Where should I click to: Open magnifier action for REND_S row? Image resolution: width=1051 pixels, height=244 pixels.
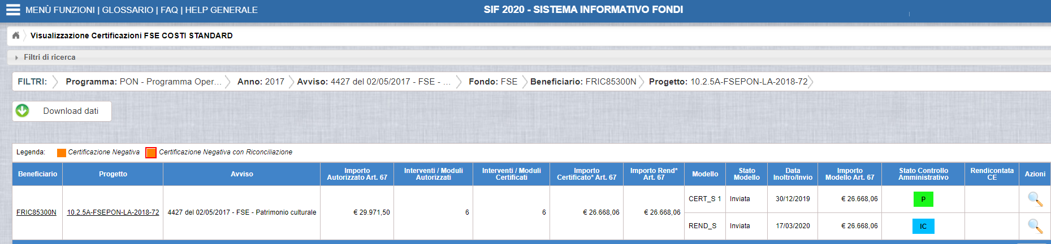pos(1035,226)
